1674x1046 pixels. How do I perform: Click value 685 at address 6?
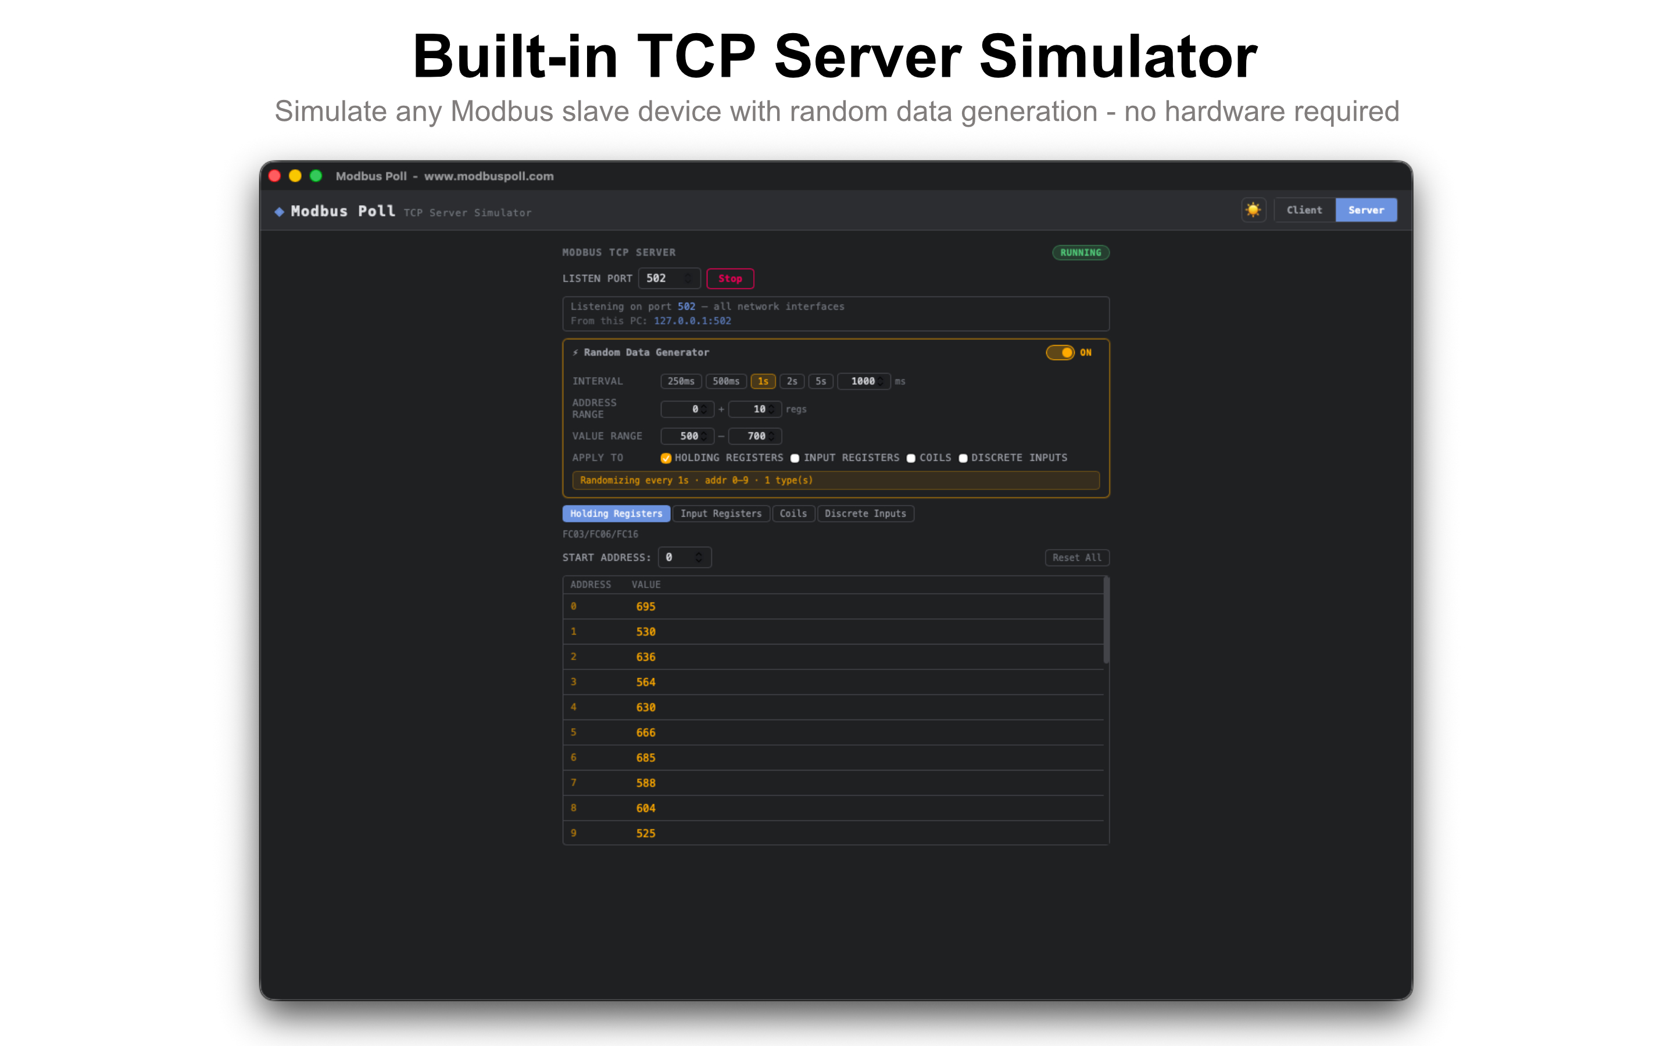[x=645, y=758]
